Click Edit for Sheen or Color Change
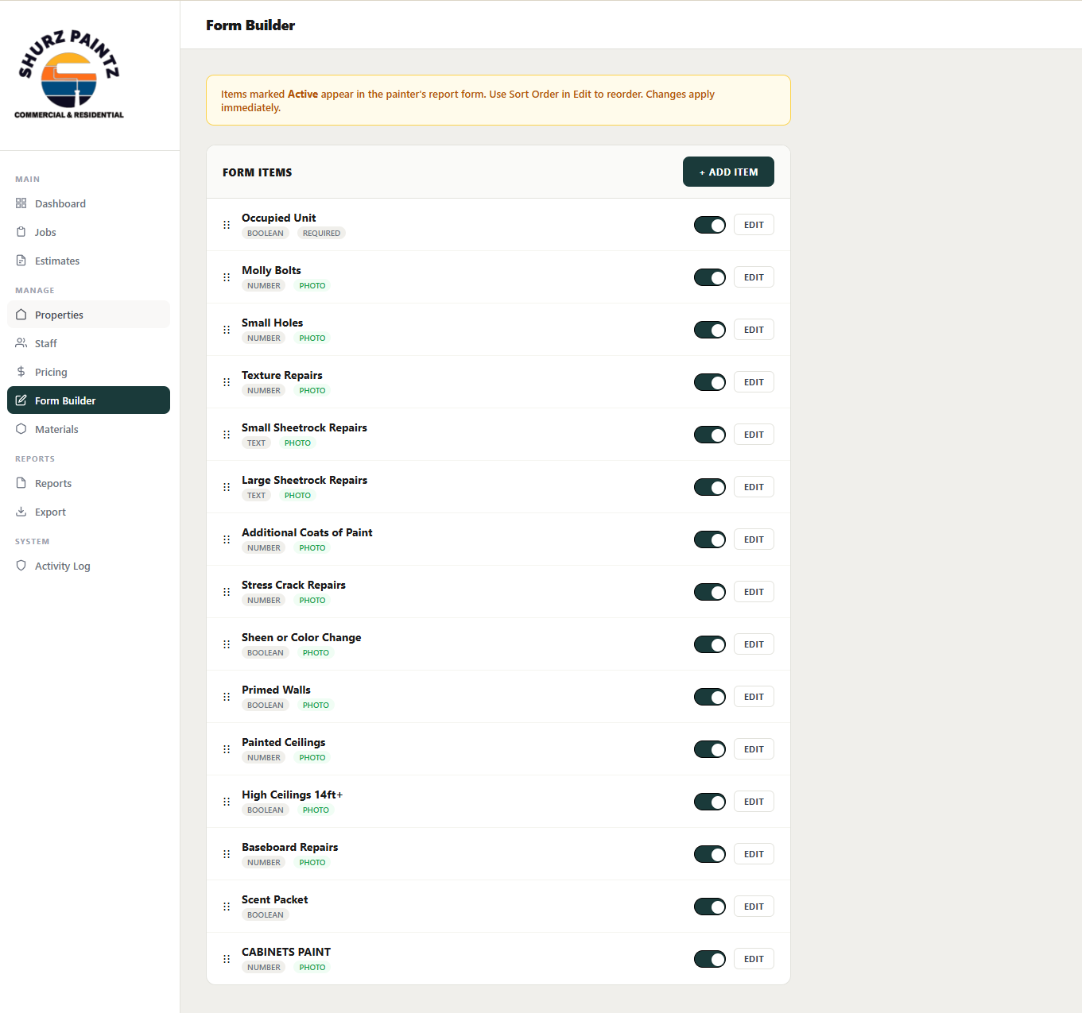 754,644
